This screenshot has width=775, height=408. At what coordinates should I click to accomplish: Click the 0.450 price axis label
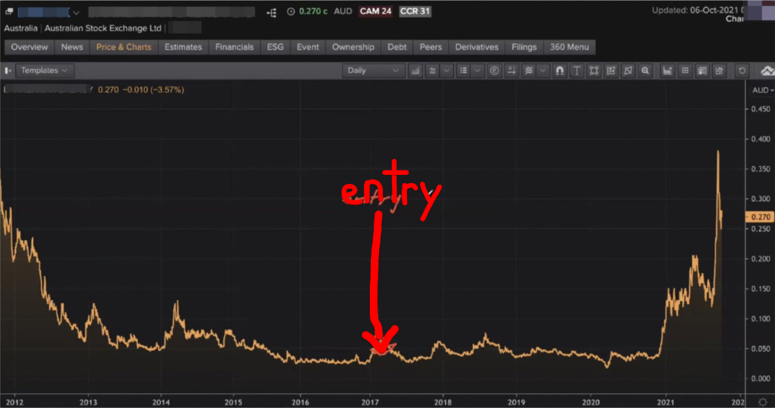pos(760,109)
